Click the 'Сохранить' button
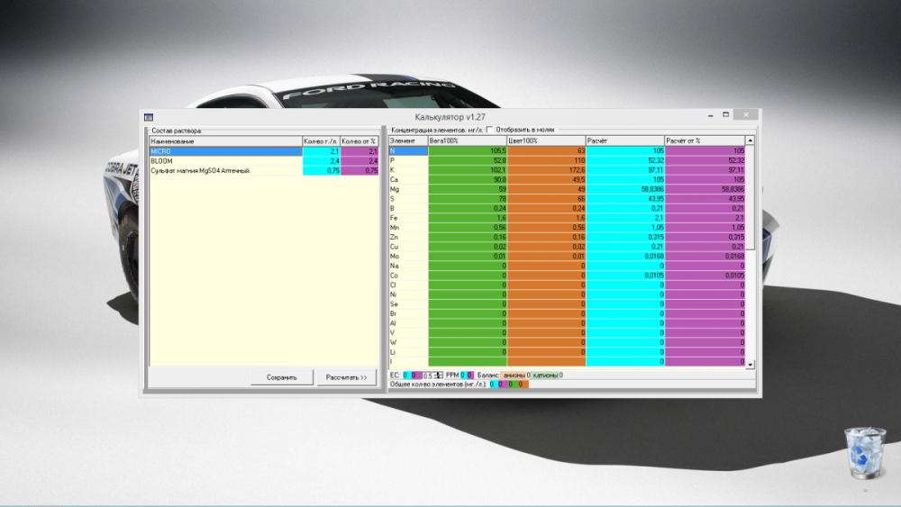Screen dimensions: 901x507 coord(281,377)
